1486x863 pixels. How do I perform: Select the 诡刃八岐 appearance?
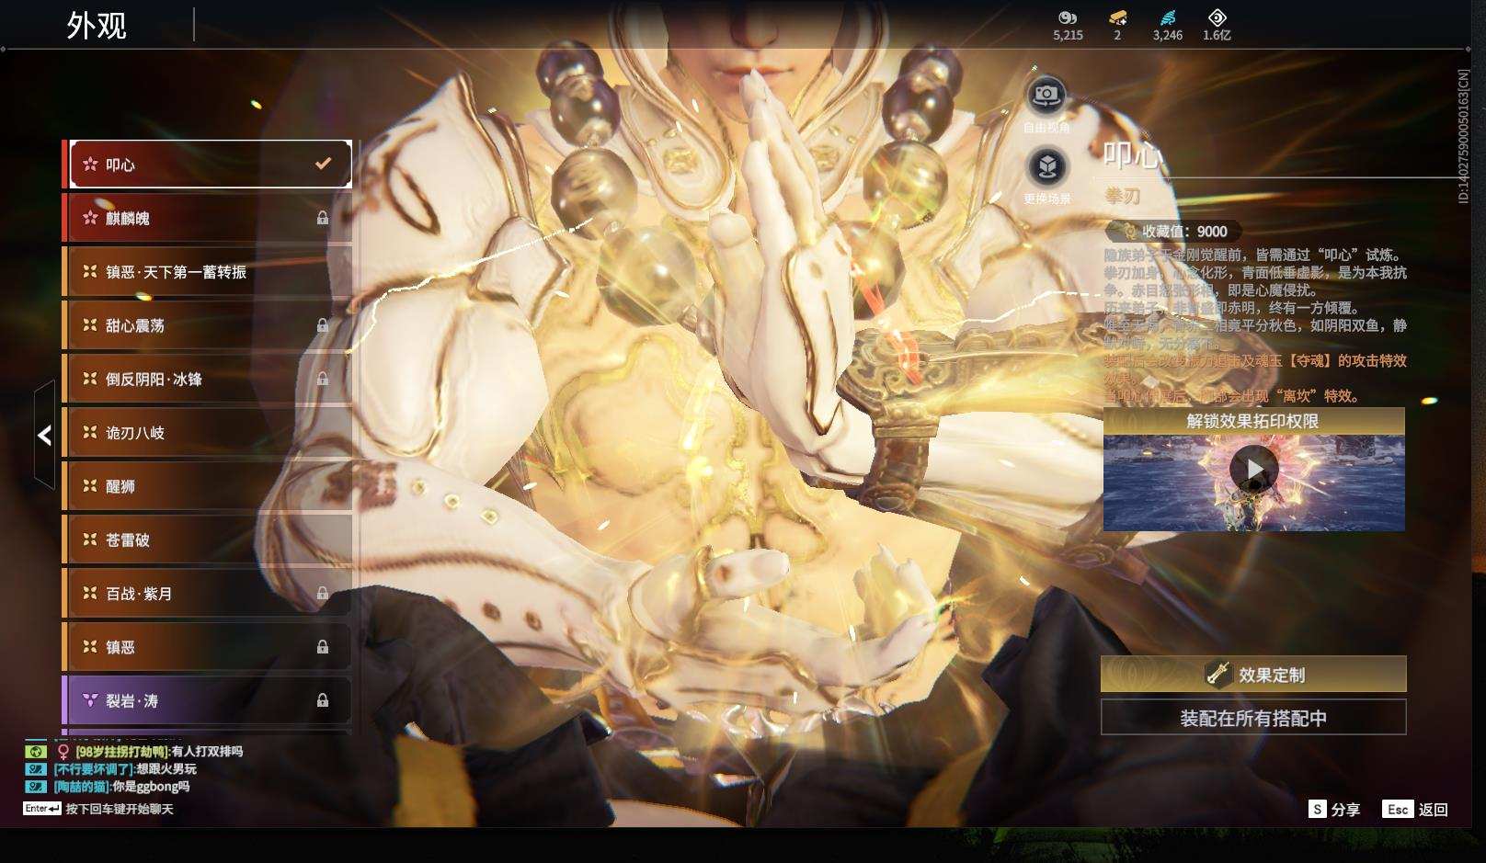pos(208,432)
